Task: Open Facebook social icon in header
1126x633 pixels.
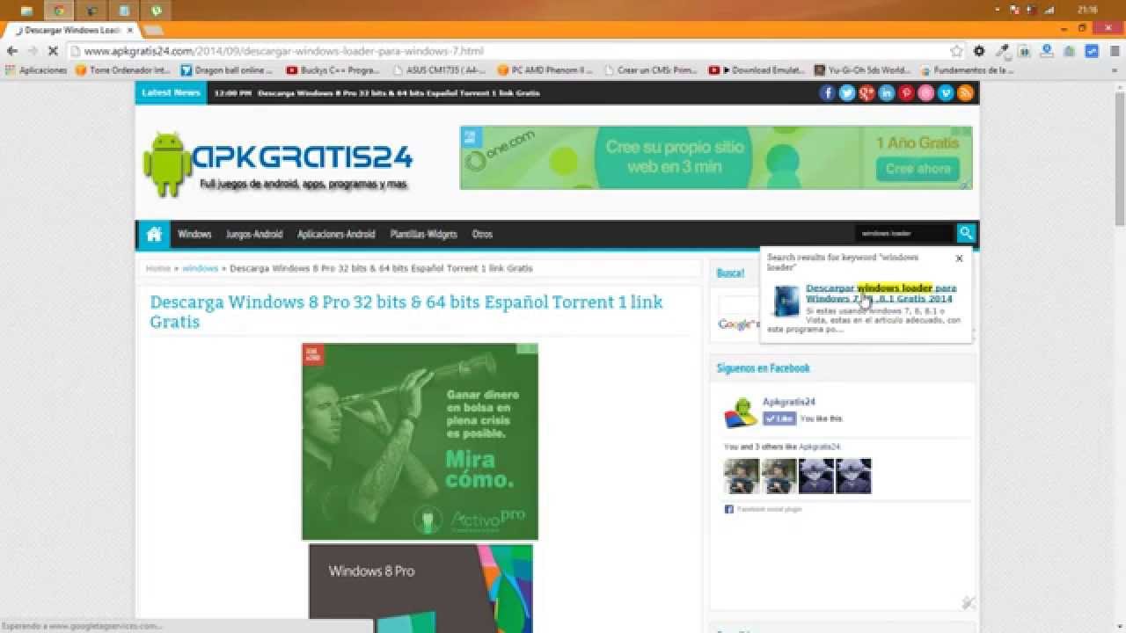Action: pos(828,92)
